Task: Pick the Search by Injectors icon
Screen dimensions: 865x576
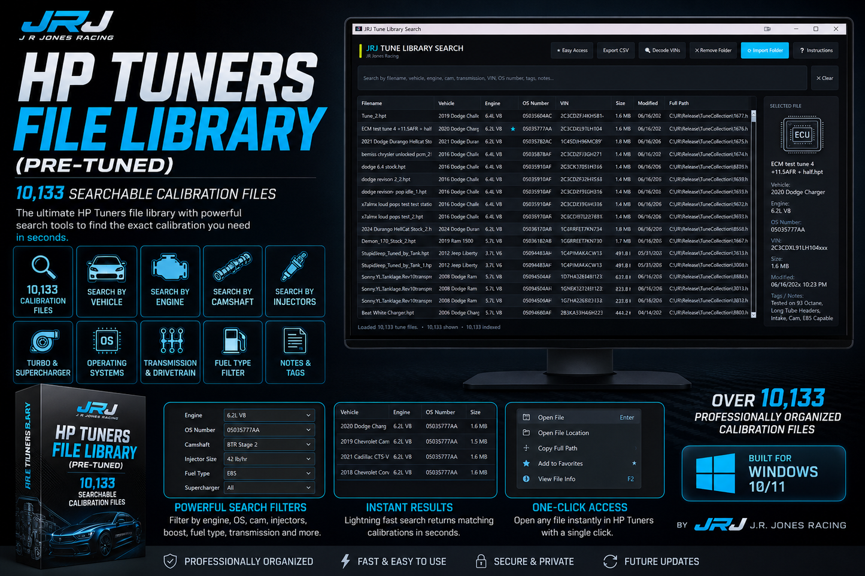Action: [x=295, y=267]
